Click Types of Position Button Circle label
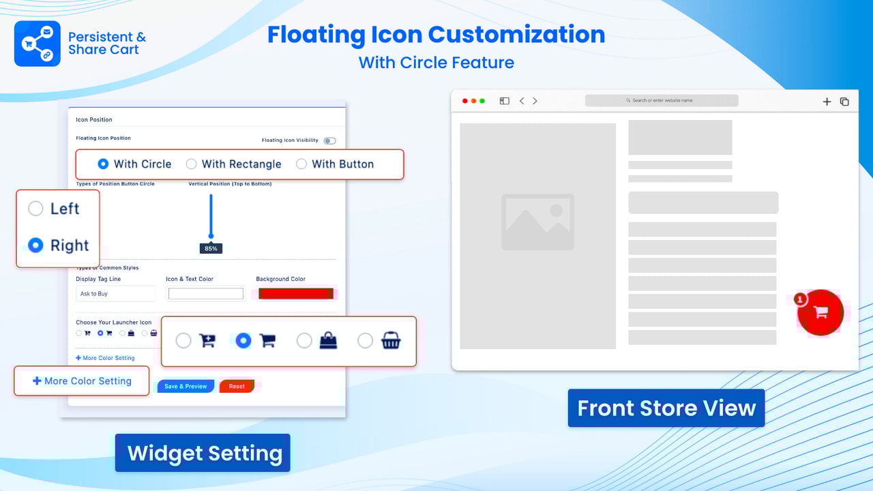Screen dimensions: 873x491 115,184
